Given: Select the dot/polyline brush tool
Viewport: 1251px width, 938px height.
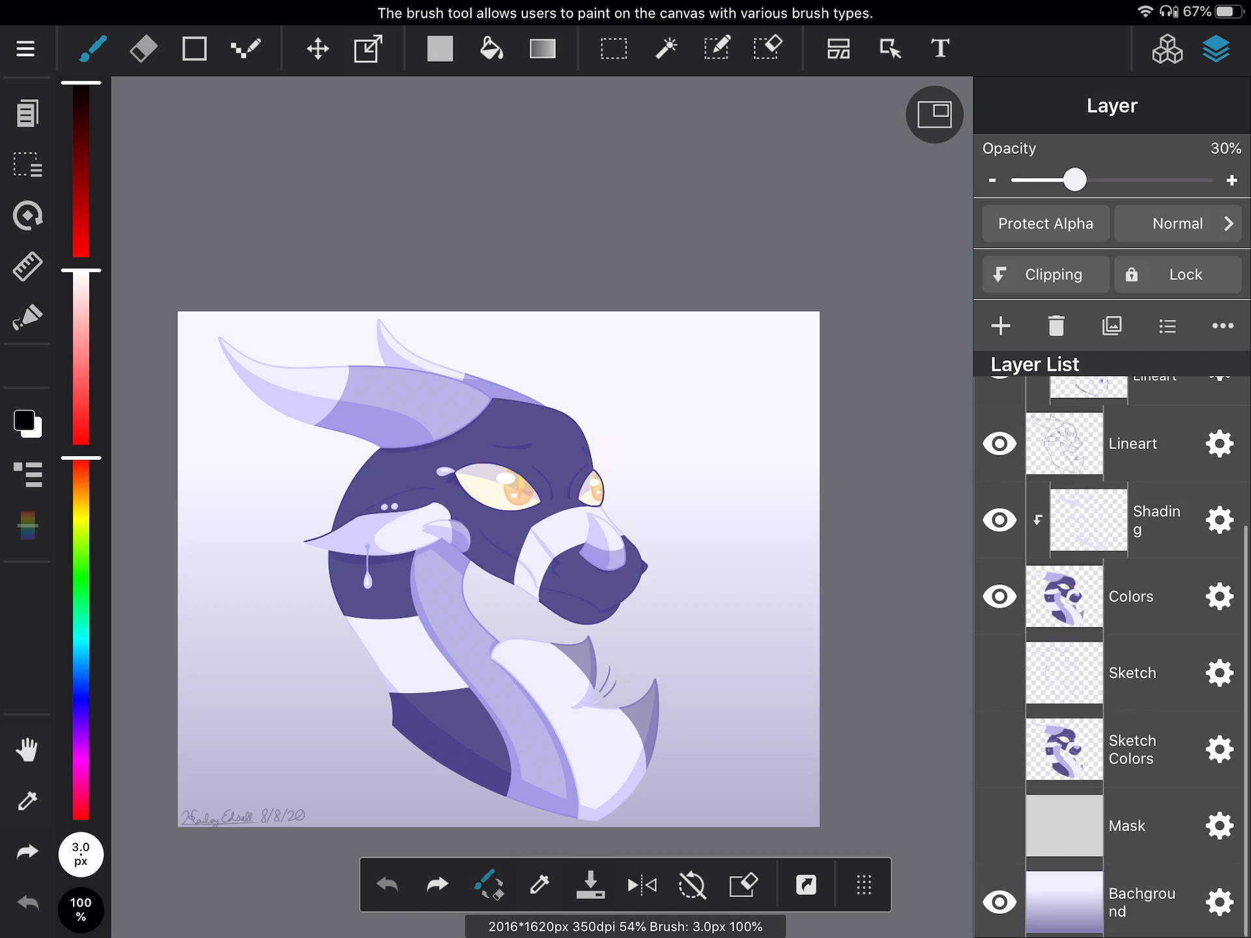Looking at the screenshot, I should (246, 49).
